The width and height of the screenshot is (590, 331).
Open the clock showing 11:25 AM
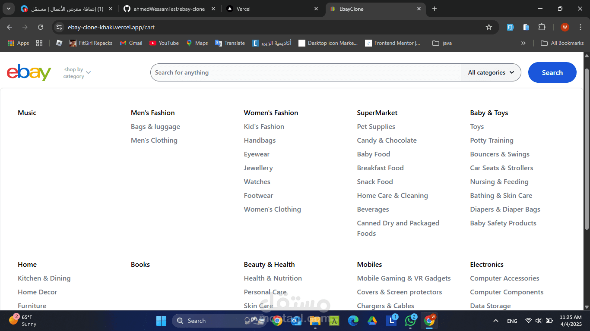coord(571,321)
